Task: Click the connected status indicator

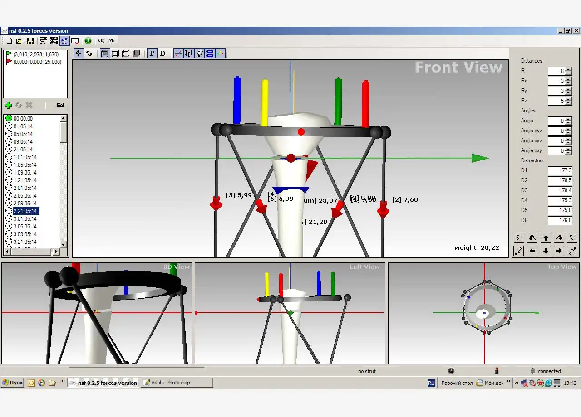Action: (x=545, y=371)
